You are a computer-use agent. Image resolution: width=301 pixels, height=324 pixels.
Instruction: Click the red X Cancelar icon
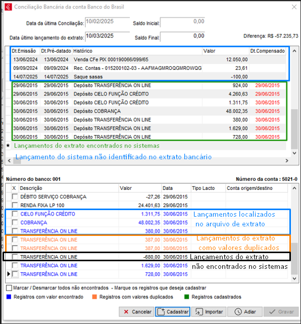coord(126,312)
